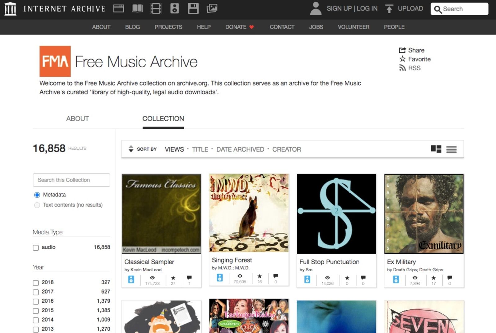Click views eye icon on Singing Forest card

pyautogui.click(x=240, y=276)
